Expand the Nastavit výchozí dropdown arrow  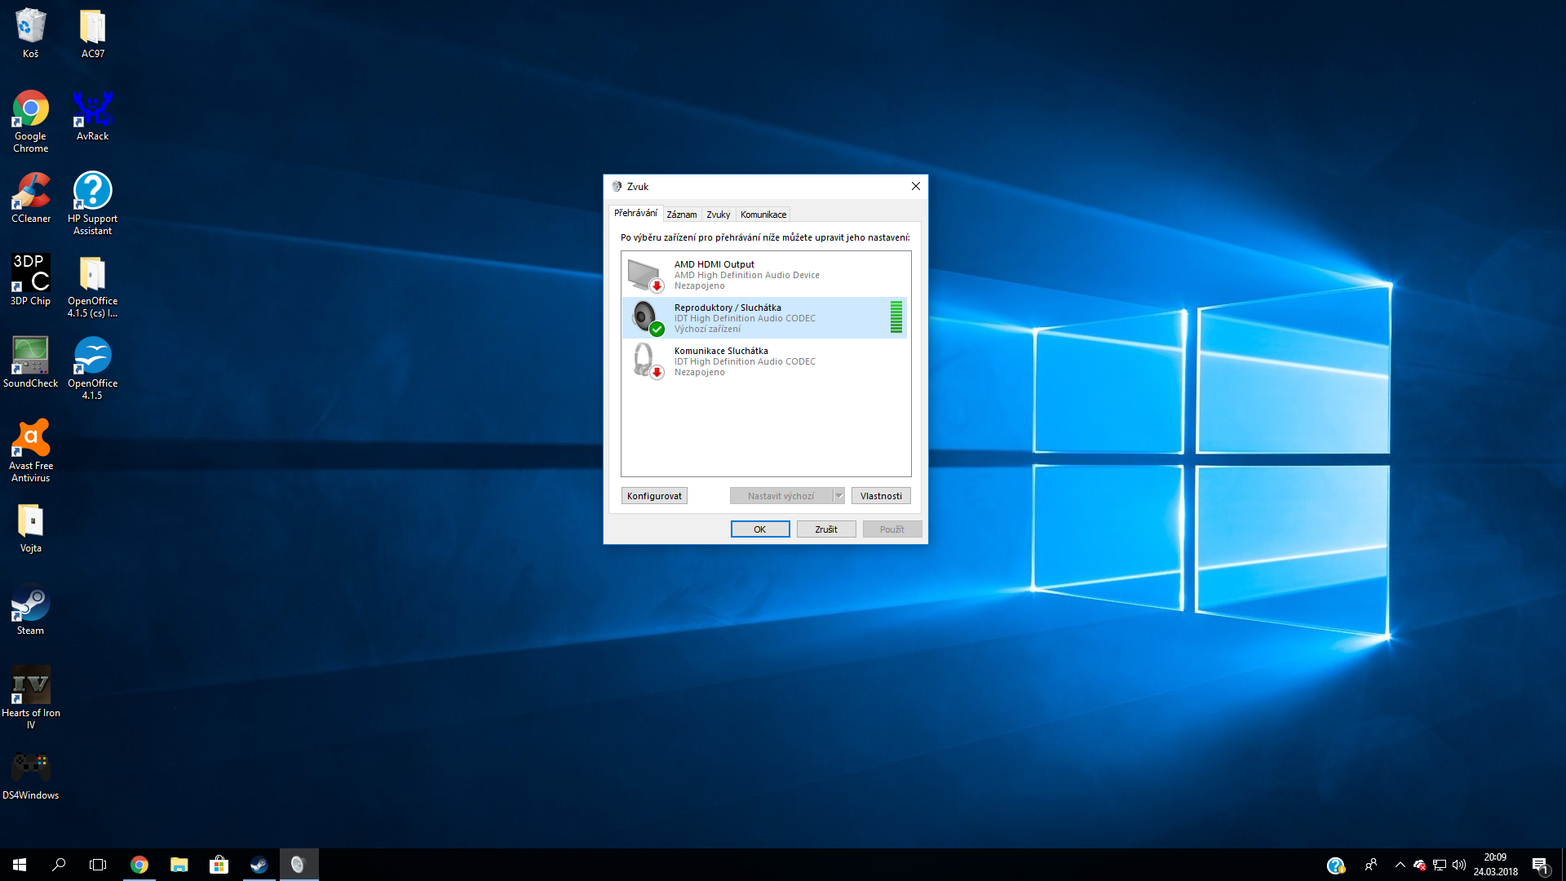[x=838, y=496]
